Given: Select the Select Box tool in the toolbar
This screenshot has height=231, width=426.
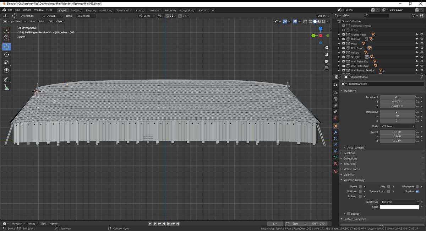Looking at the screenshot, I should pos(6,31).
